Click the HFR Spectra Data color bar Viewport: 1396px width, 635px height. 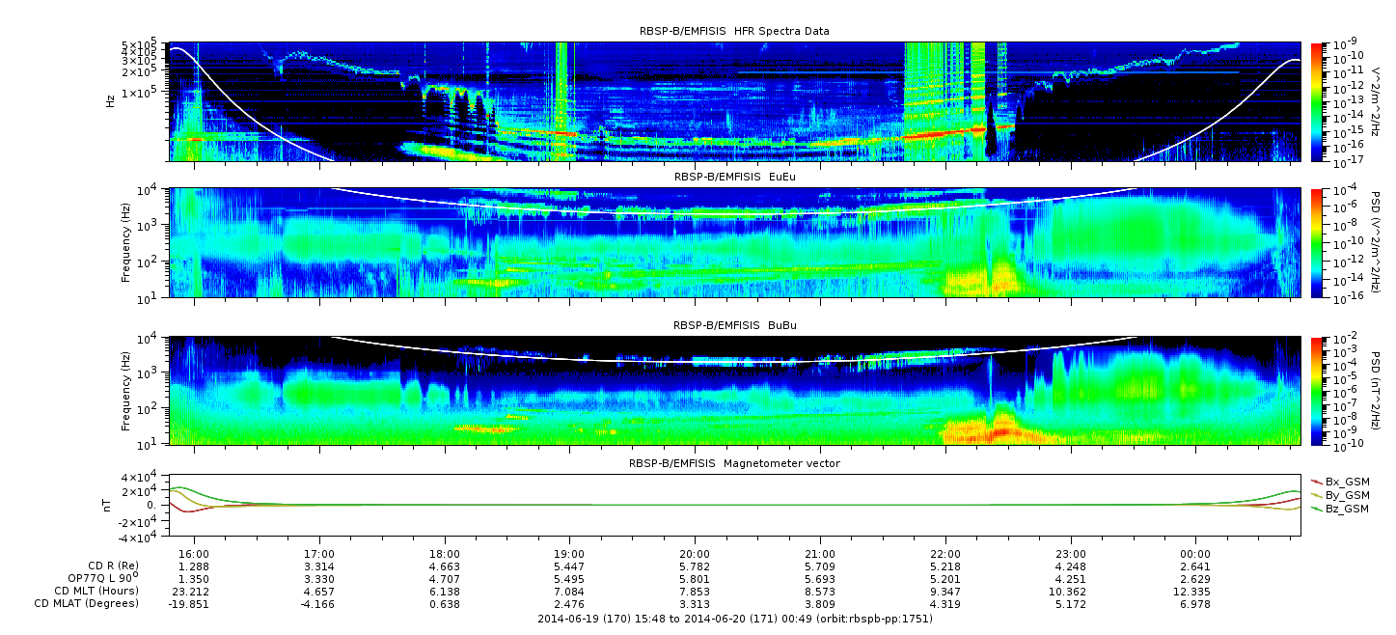tap(1316, 101)
